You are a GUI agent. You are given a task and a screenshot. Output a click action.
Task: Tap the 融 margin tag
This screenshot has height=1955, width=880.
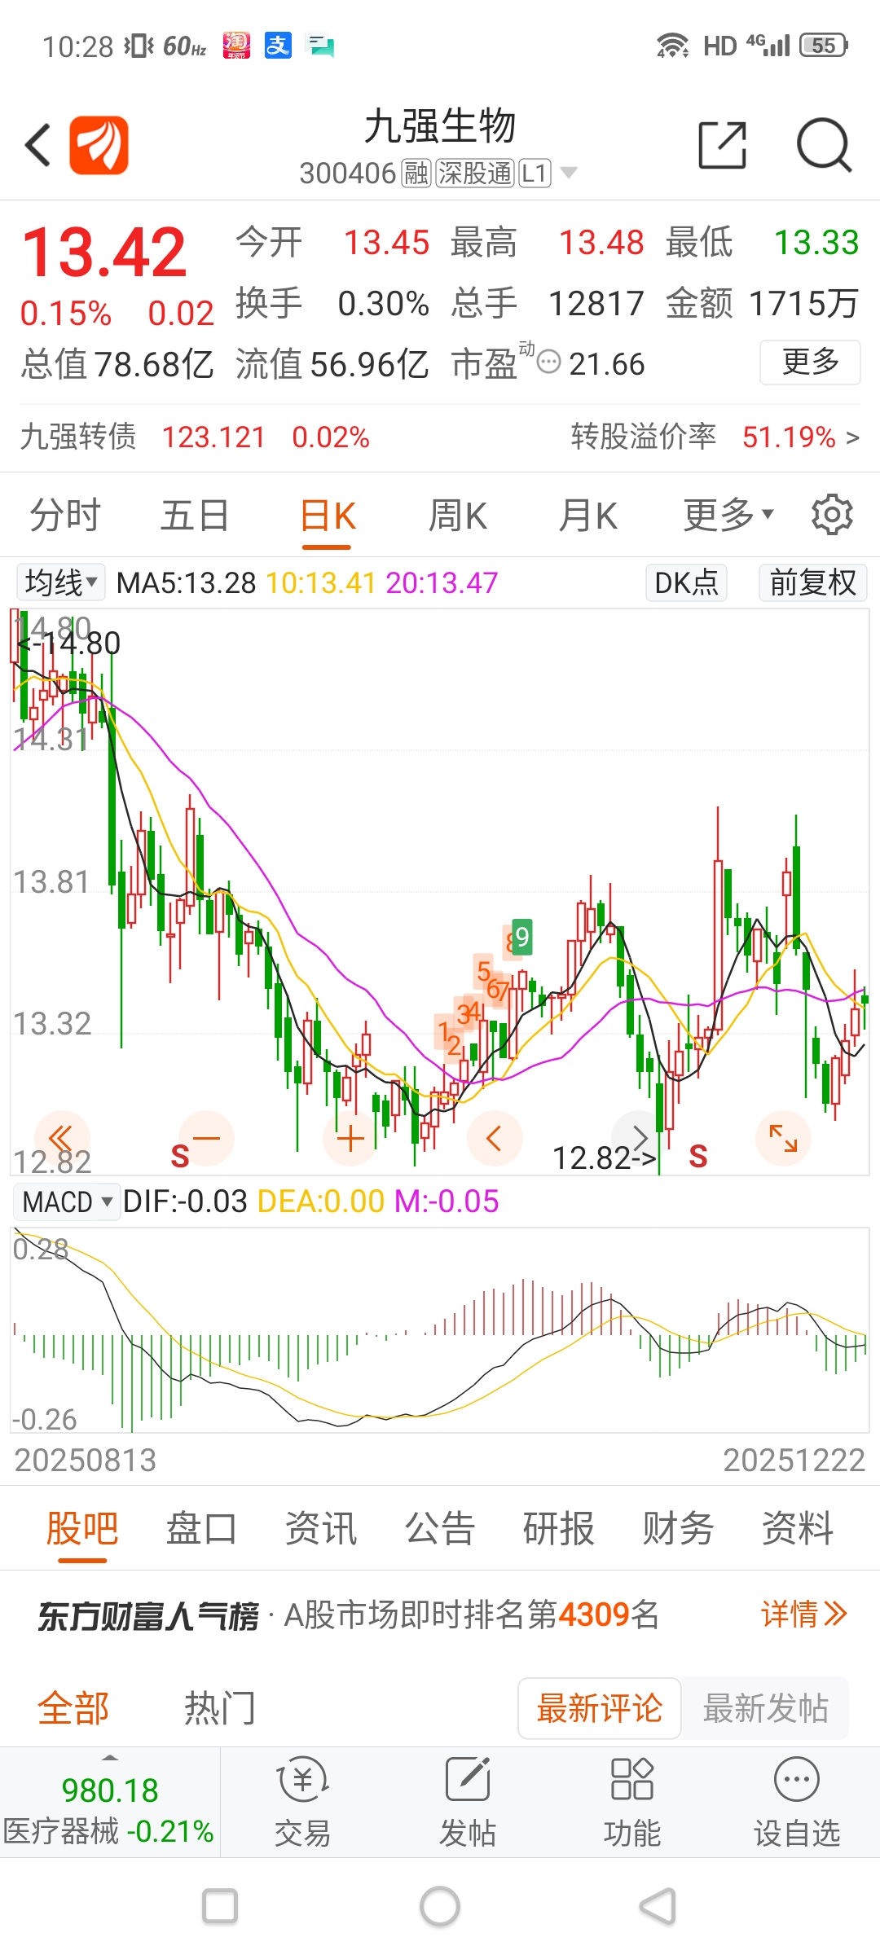click(416, 173)
